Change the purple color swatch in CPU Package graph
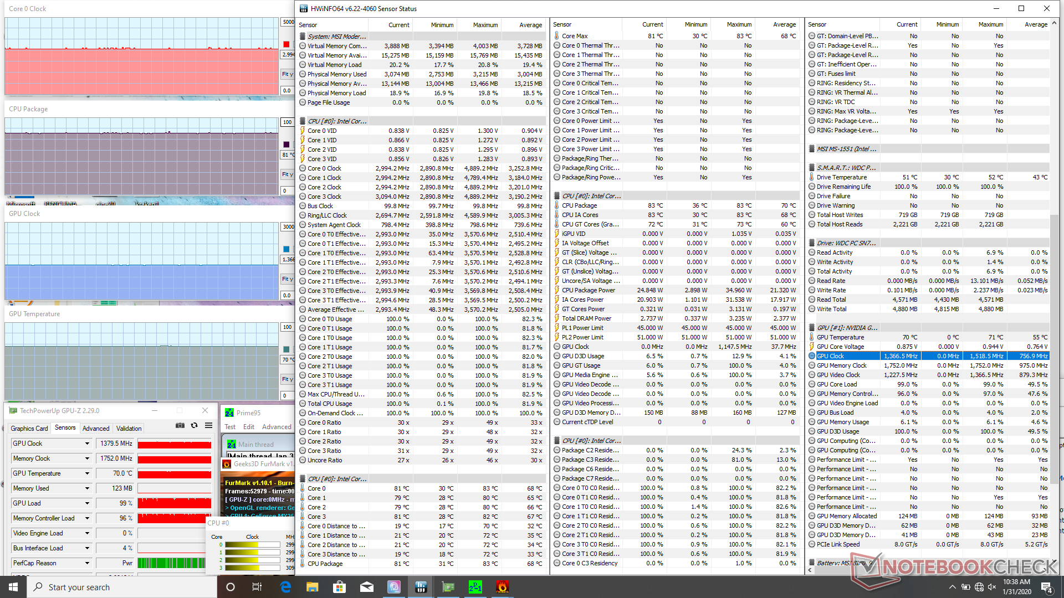The height and width of the screenshot is (598, 1064). 287,145
